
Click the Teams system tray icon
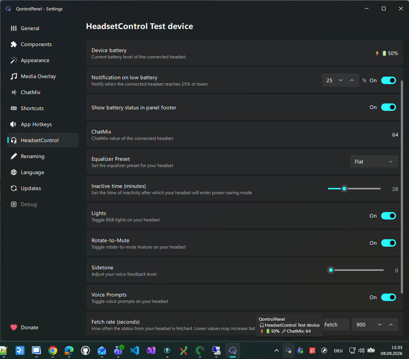tap(300, 350)
